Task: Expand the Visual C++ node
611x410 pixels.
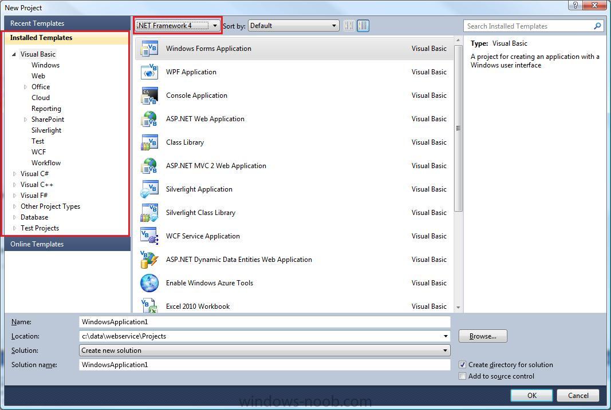Action: [x=14, y=185]
